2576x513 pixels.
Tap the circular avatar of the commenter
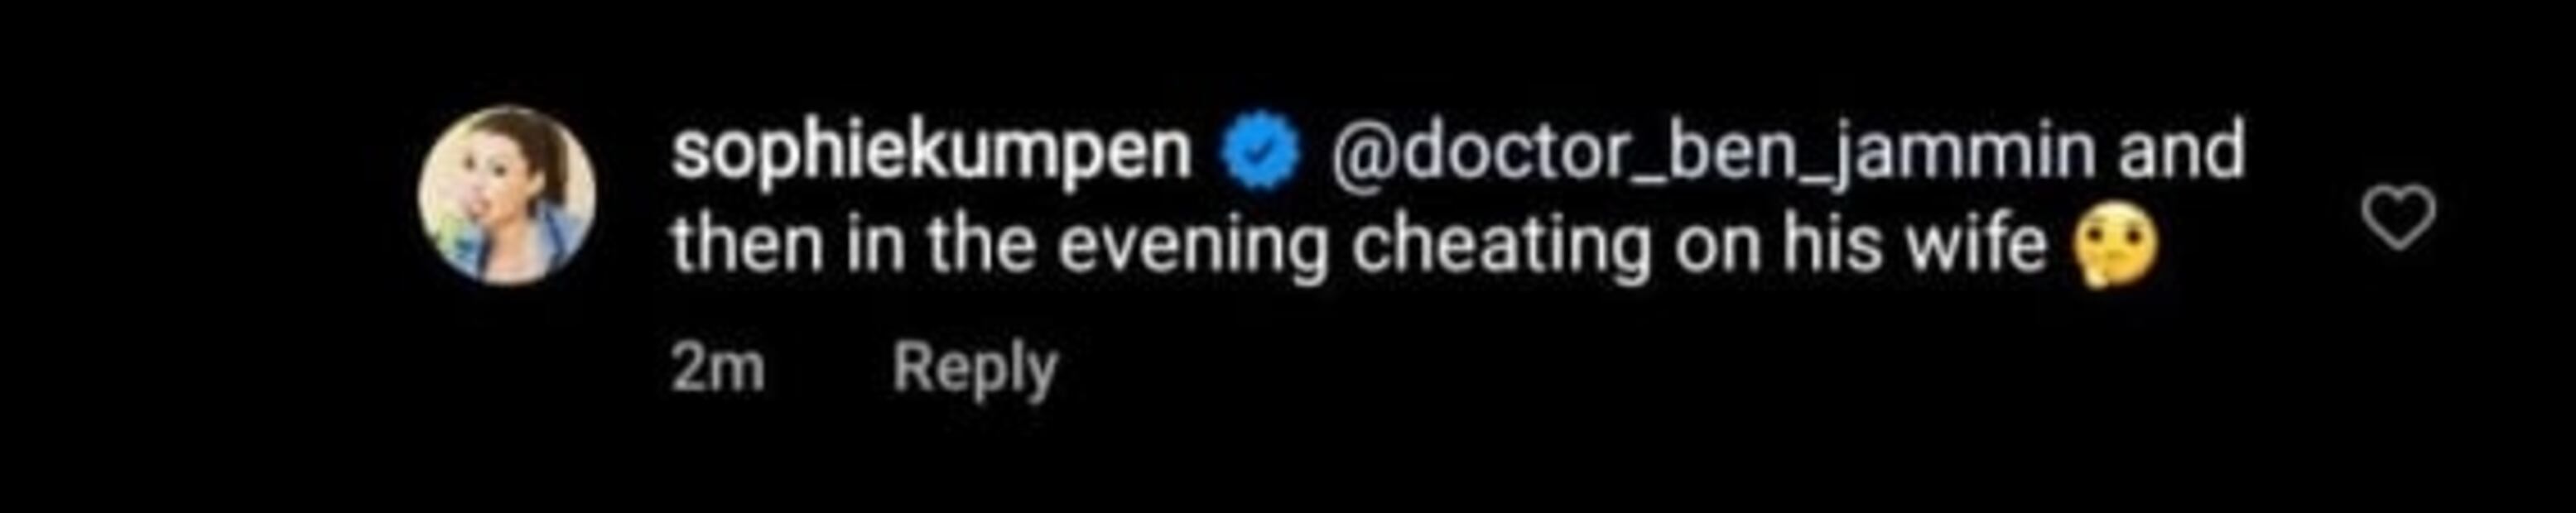(x=508, y=196)
